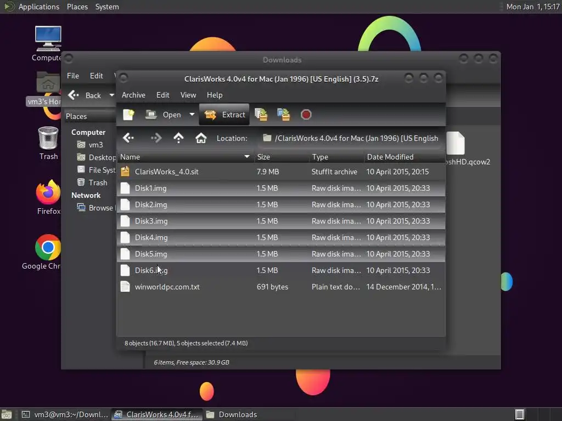Screen dimensions: 562x421
Task: Open the File menu in Downloads window
Action: 73,76
